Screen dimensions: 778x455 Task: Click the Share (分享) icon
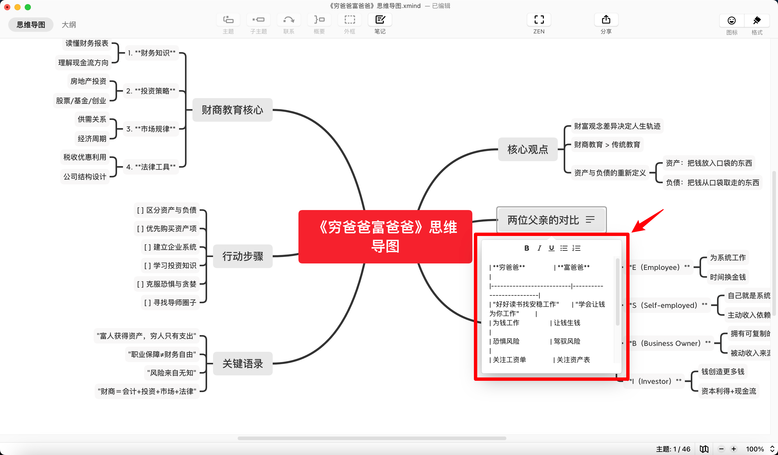click(606, 20)
